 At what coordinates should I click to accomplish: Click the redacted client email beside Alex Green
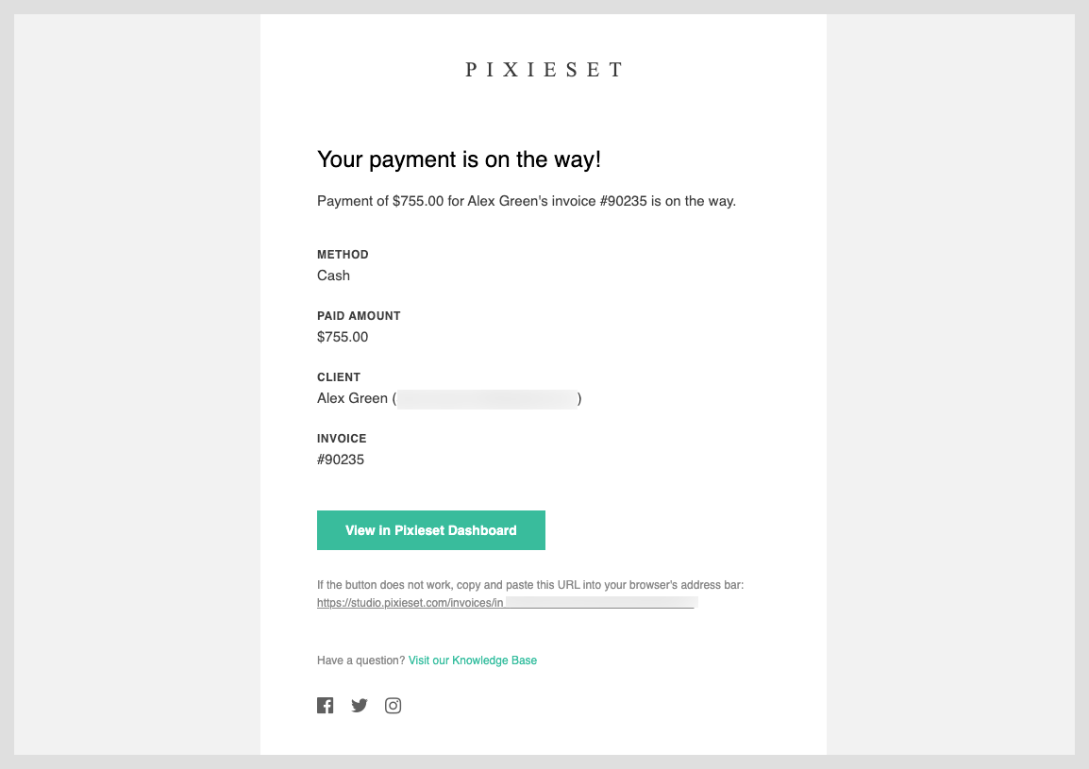point(488,399)
